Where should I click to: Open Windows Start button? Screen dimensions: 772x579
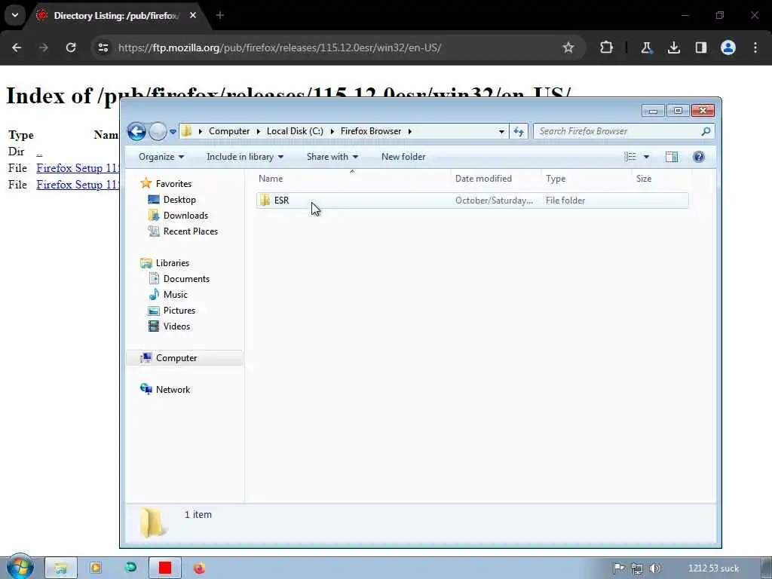coord(20,567)
